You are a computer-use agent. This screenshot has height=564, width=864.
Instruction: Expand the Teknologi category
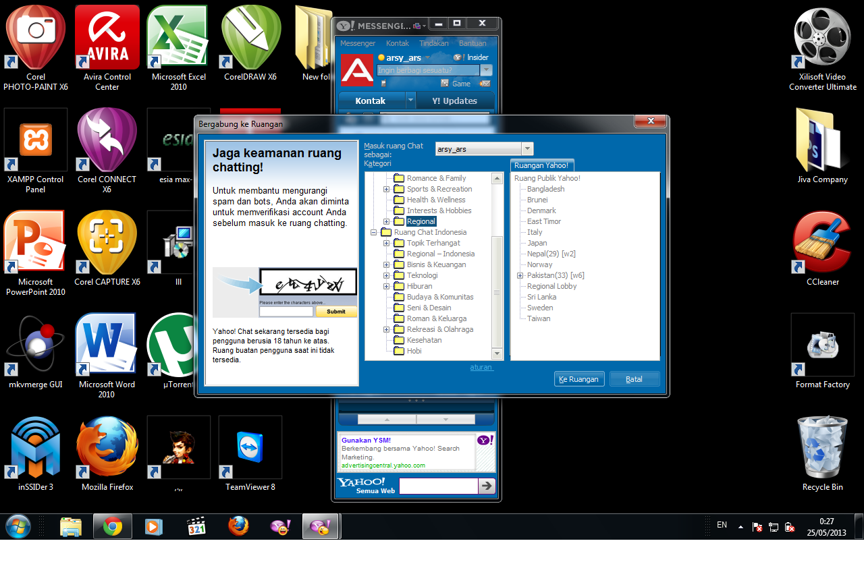[387, 275]
